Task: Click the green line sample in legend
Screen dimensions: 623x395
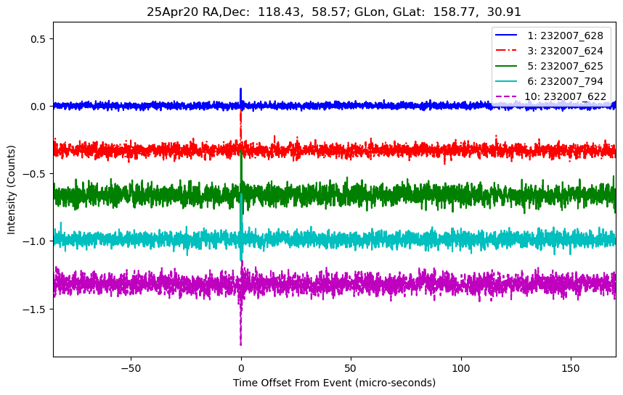Action: click(x=506, y=66)
